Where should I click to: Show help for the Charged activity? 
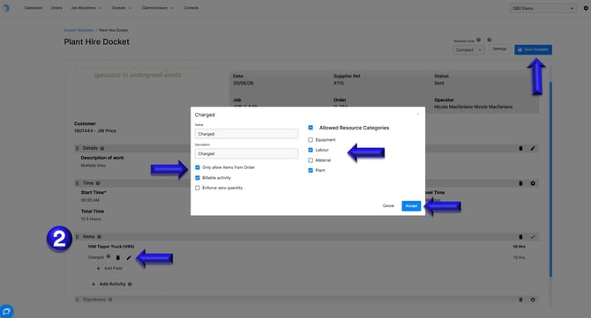(x=108, y=256)
